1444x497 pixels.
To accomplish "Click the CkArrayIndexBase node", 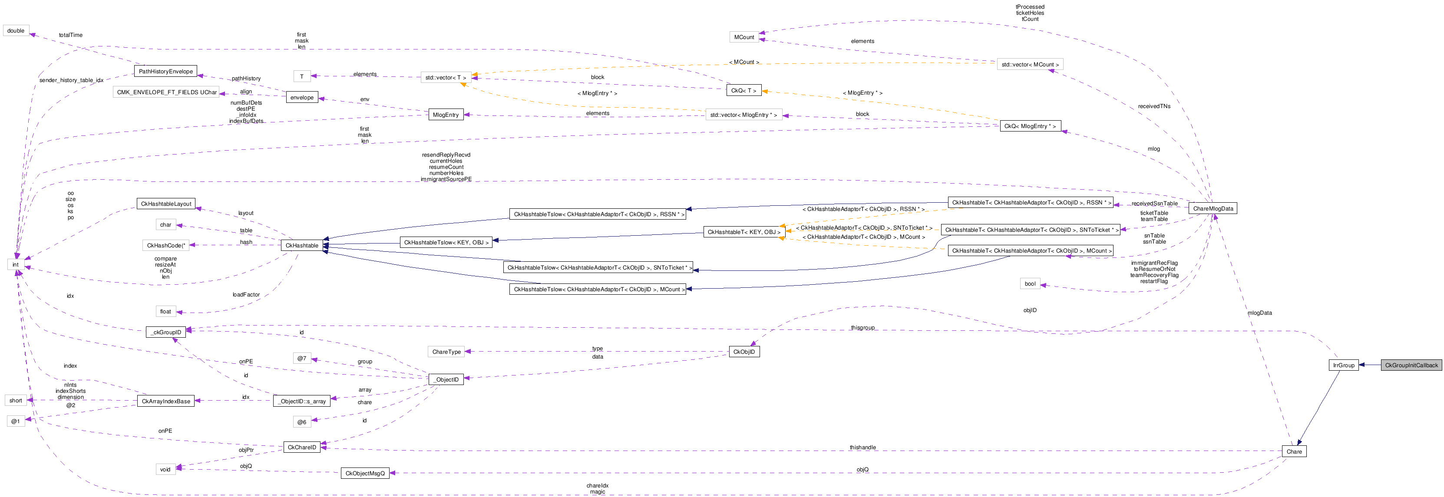I will [x=165, y=401].
